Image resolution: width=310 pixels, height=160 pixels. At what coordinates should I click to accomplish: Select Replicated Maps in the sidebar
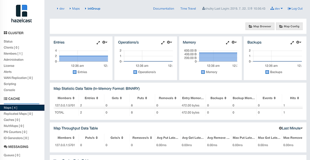(x=18, y=114)
